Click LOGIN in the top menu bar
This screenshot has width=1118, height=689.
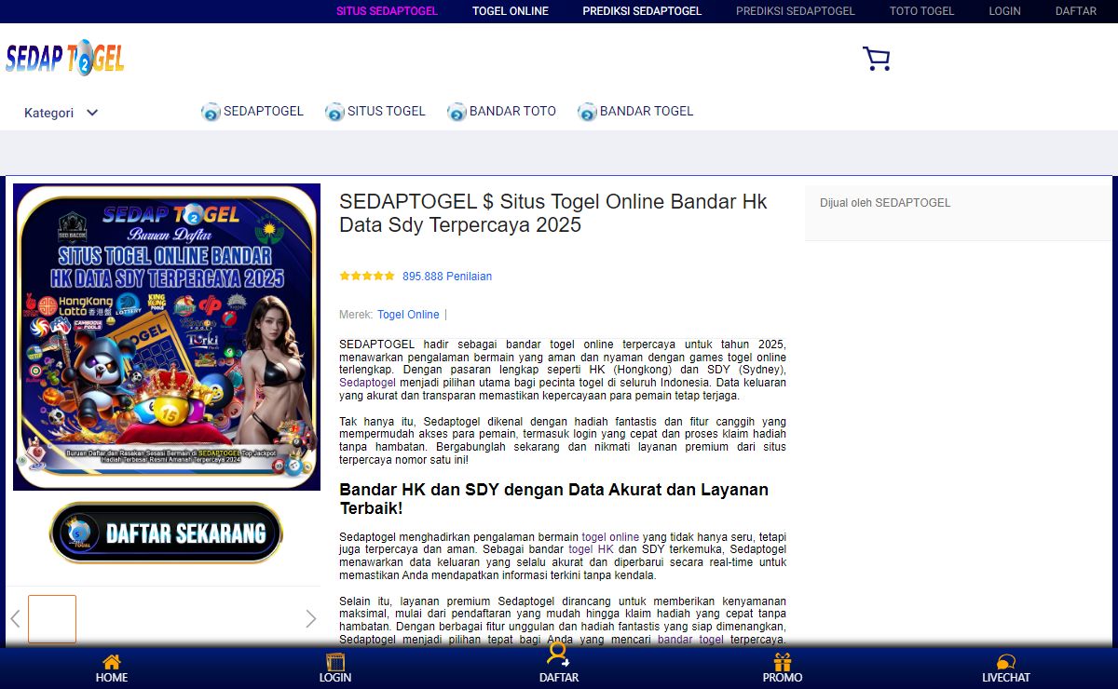click(1005, 11)
